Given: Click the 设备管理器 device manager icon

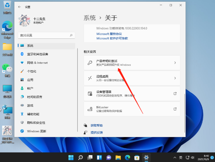Looking at the screenshot, I should click(90, 94).
